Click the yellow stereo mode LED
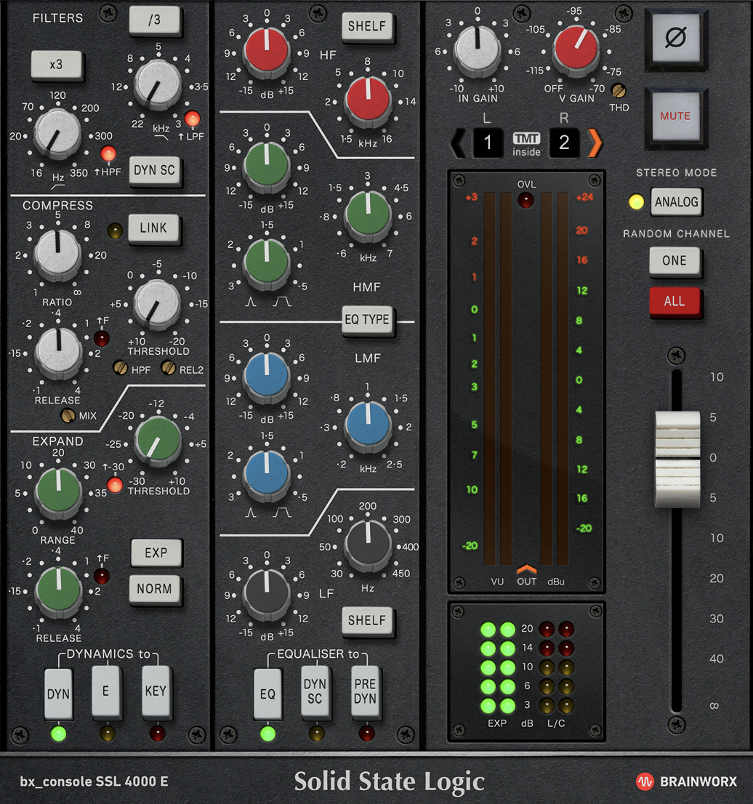Screen dimensions: 753x804 pyautogui.click(x=636, y=201)
